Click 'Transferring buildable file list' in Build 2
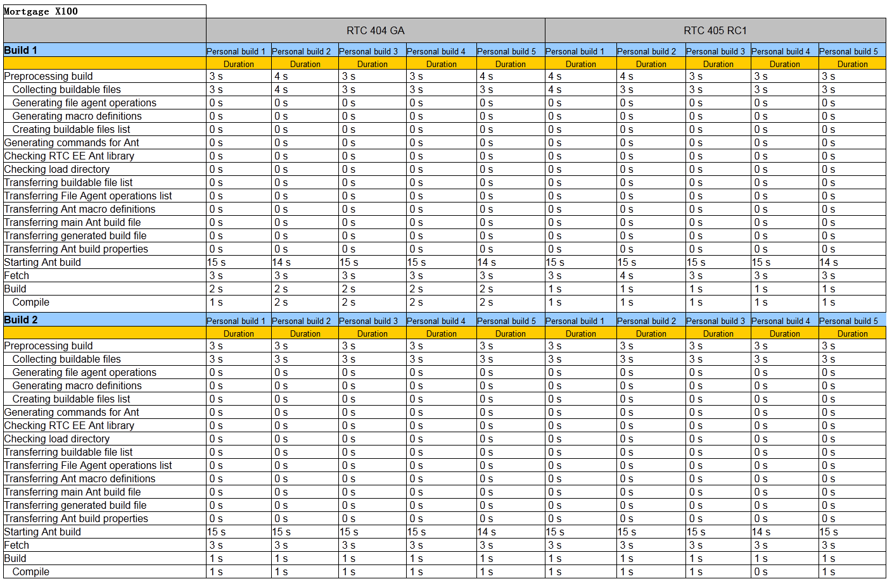Viewport: 892px width, 586px height. 68,452
